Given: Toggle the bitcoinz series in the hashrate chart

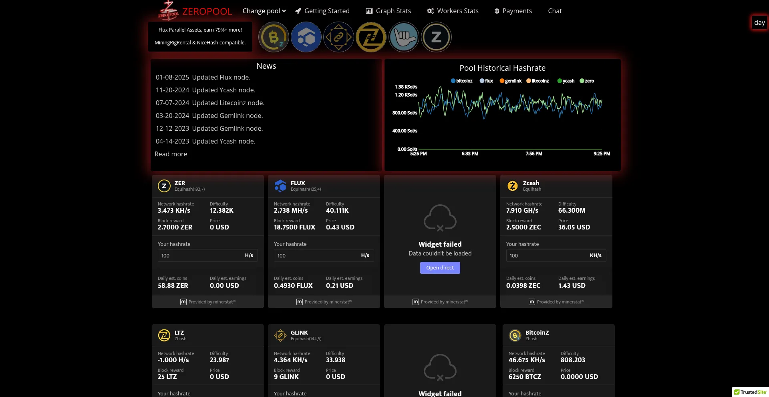Looking at the screenshot, I should [461, 81].
